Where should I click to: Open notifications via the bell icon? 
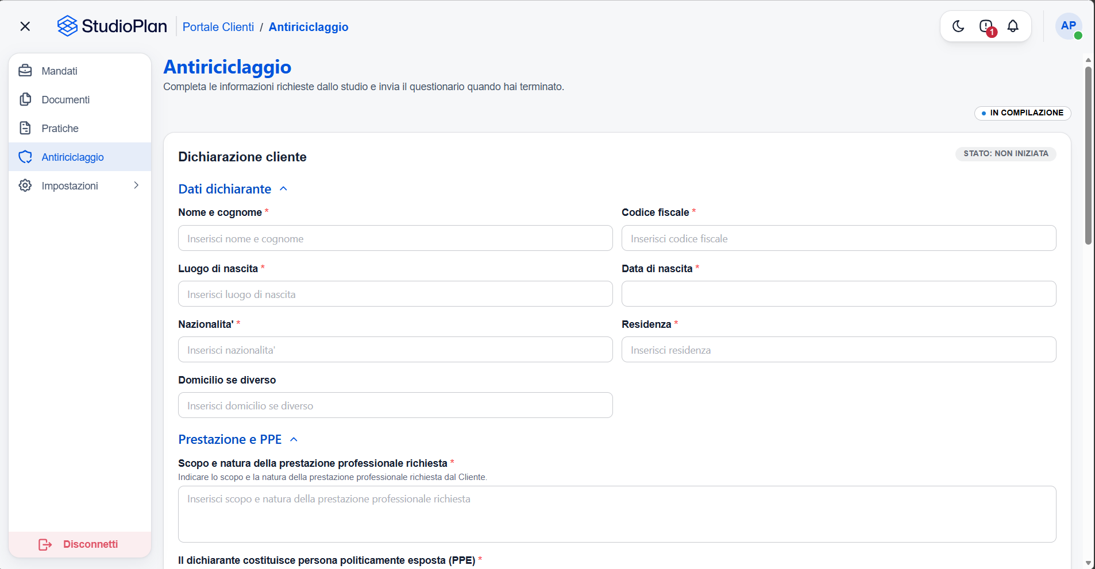(1013, 26)
